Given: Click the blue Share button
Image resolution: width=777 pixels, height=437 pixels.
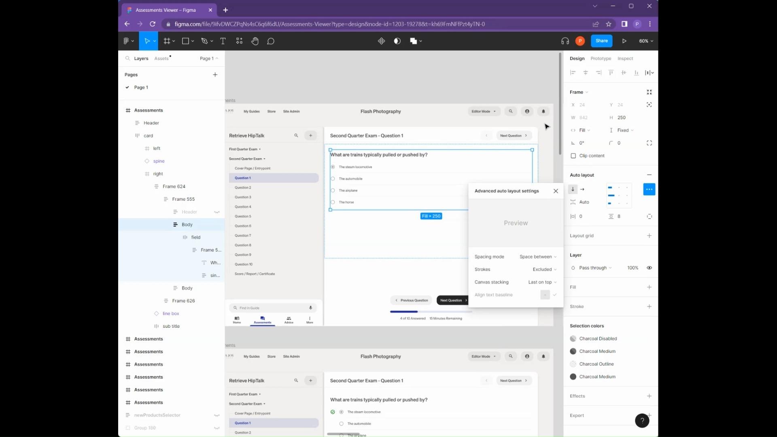Looking at the screenshot, I should 601,41.
